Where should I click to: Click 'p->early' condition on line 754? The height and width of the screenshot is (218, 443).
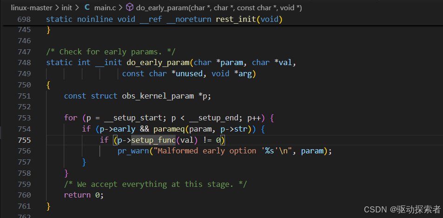pyautogui.click(x=118, y=129)
